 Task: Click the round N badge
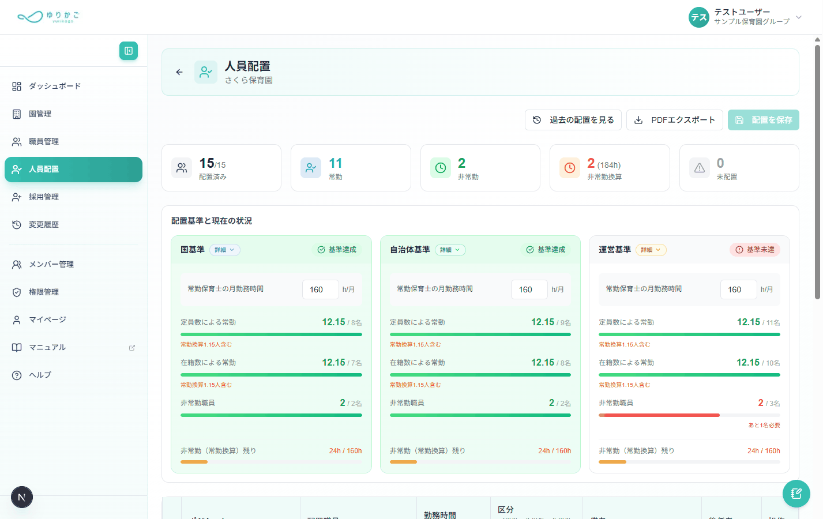coord(22,497)
